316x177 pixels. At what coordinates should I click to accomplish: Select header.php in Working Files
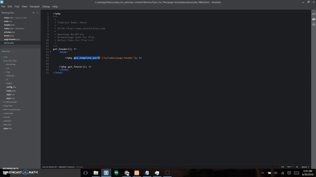pyautogui.click(x=9, y=25)
